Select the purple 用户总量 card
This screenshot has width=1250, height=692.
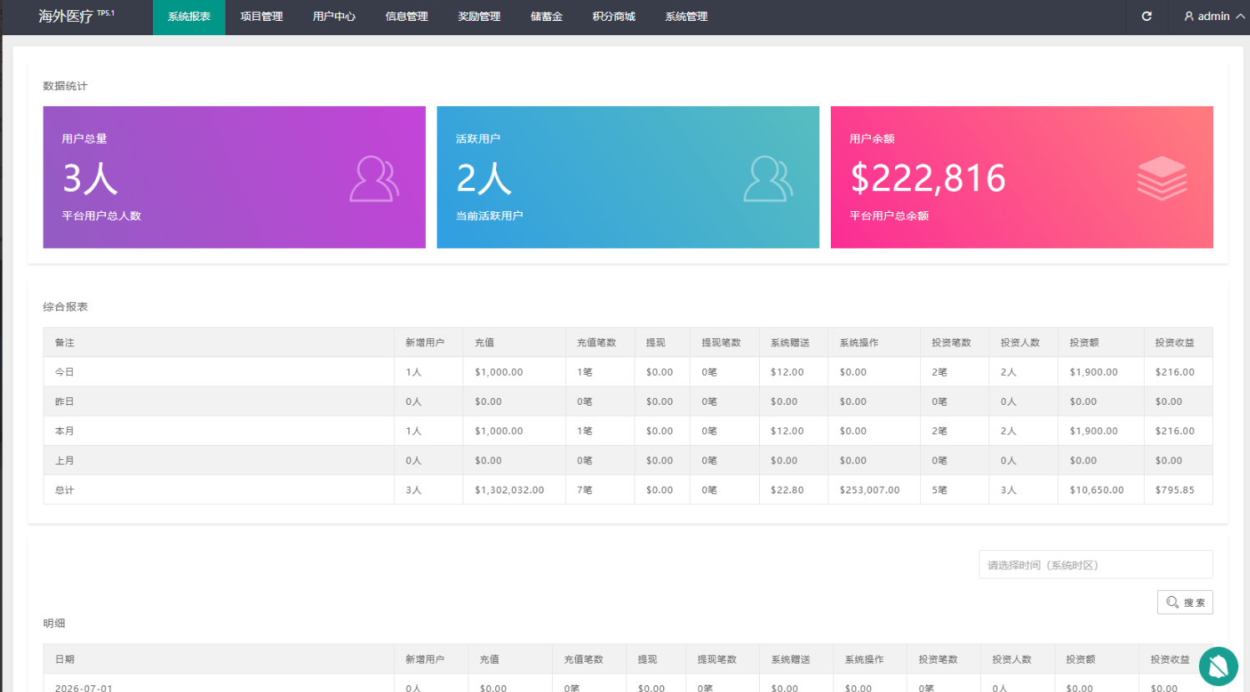[235, 177]
